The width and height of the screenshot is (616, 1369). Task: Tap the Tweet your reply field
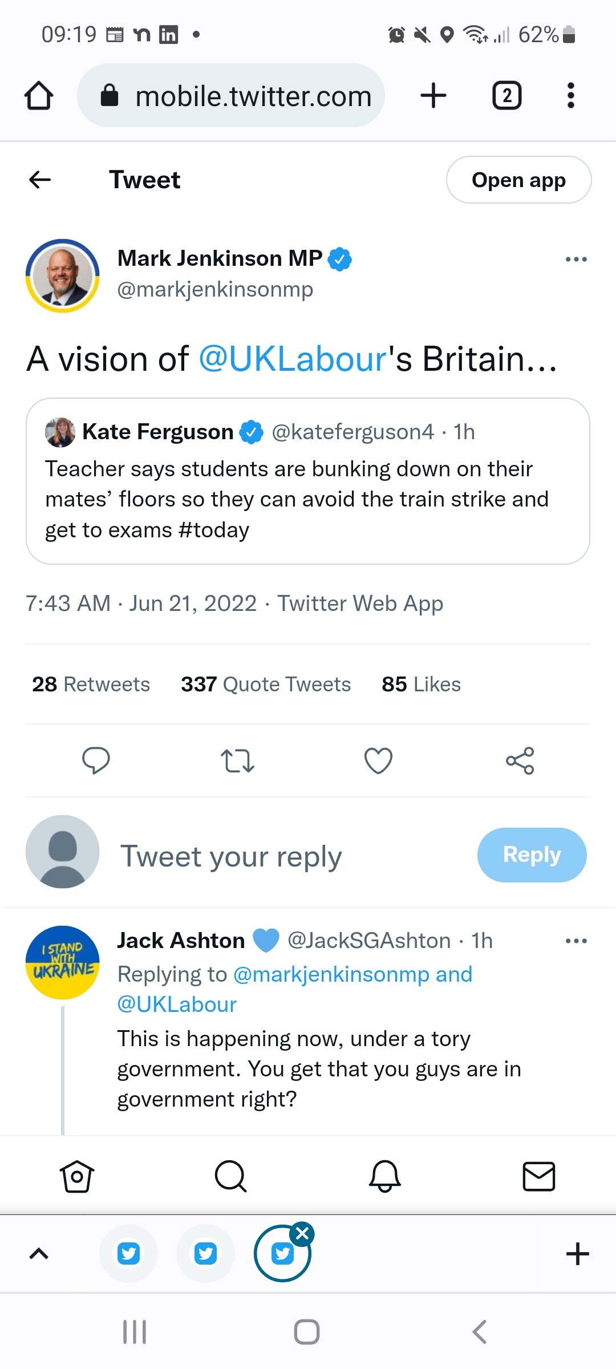tap(231, 856)
